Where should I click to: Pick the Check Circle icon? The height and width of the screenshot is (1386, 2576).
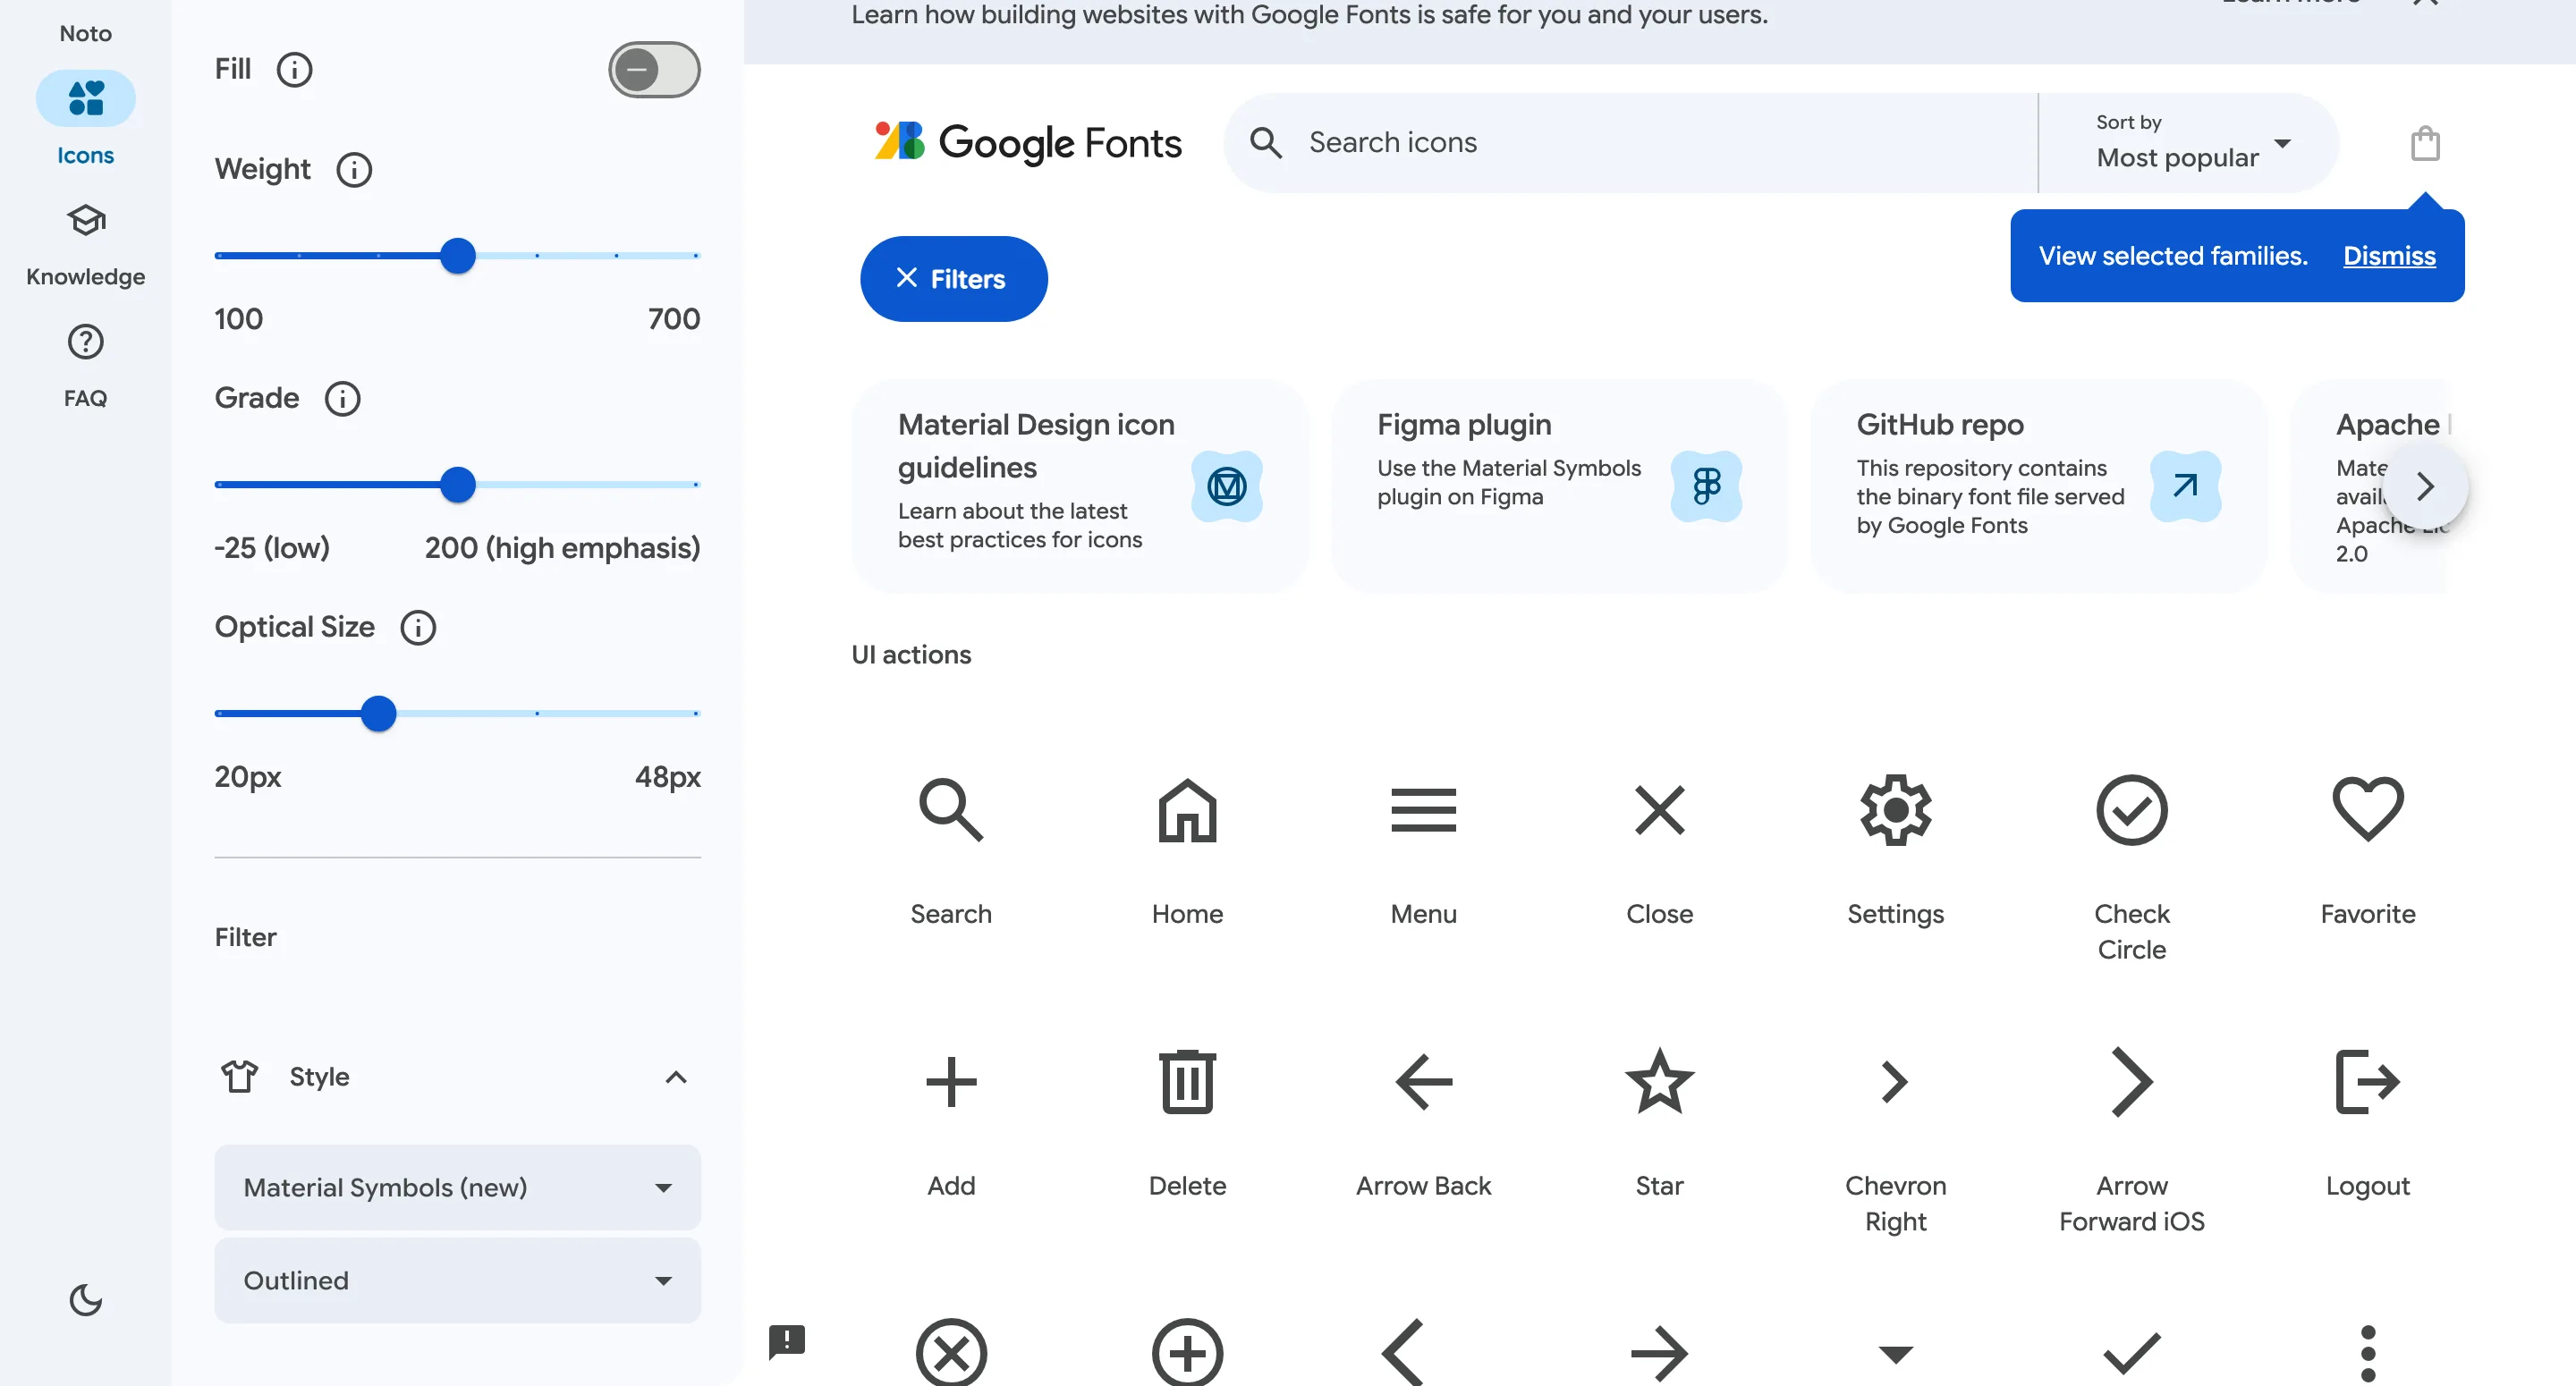point(2131,809)
